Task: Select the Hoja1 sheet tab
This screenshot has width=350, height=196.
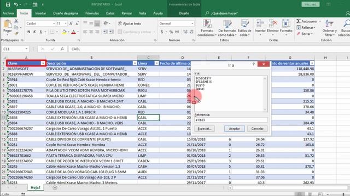Action: 36,187
